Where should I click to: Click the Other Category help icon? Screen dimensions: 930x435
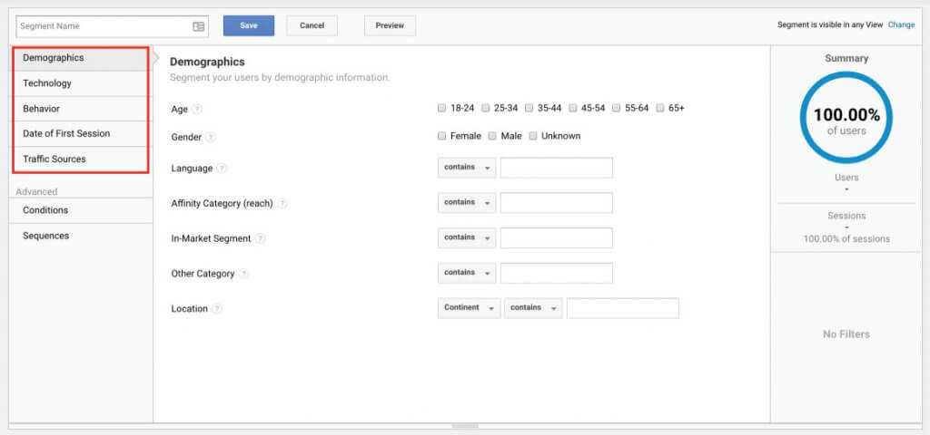coord(243,274)
